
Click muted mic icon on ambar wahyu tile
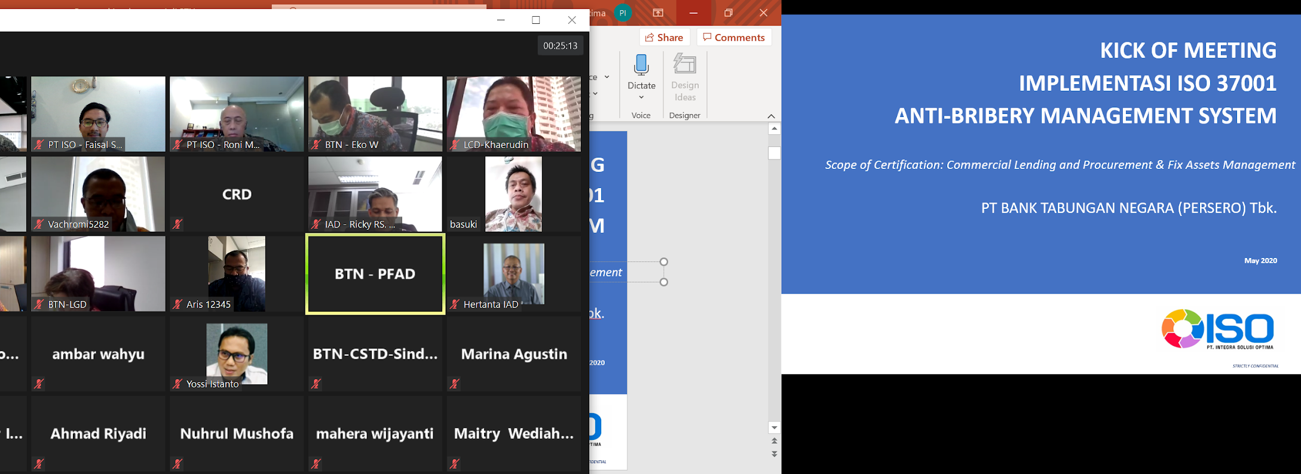tap(39, 384)
